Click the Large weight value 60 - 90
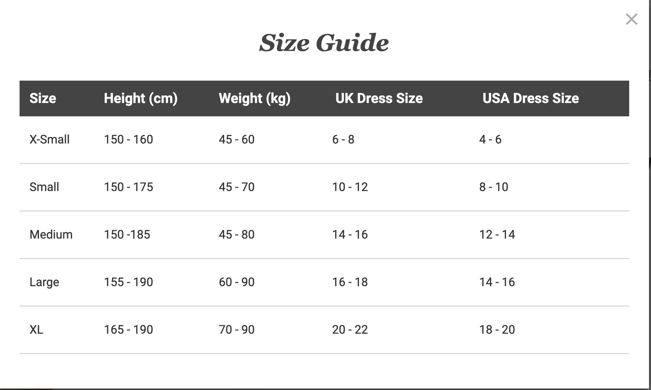The height and width of the screenshot is (390, 651). [x=236, y=282]
